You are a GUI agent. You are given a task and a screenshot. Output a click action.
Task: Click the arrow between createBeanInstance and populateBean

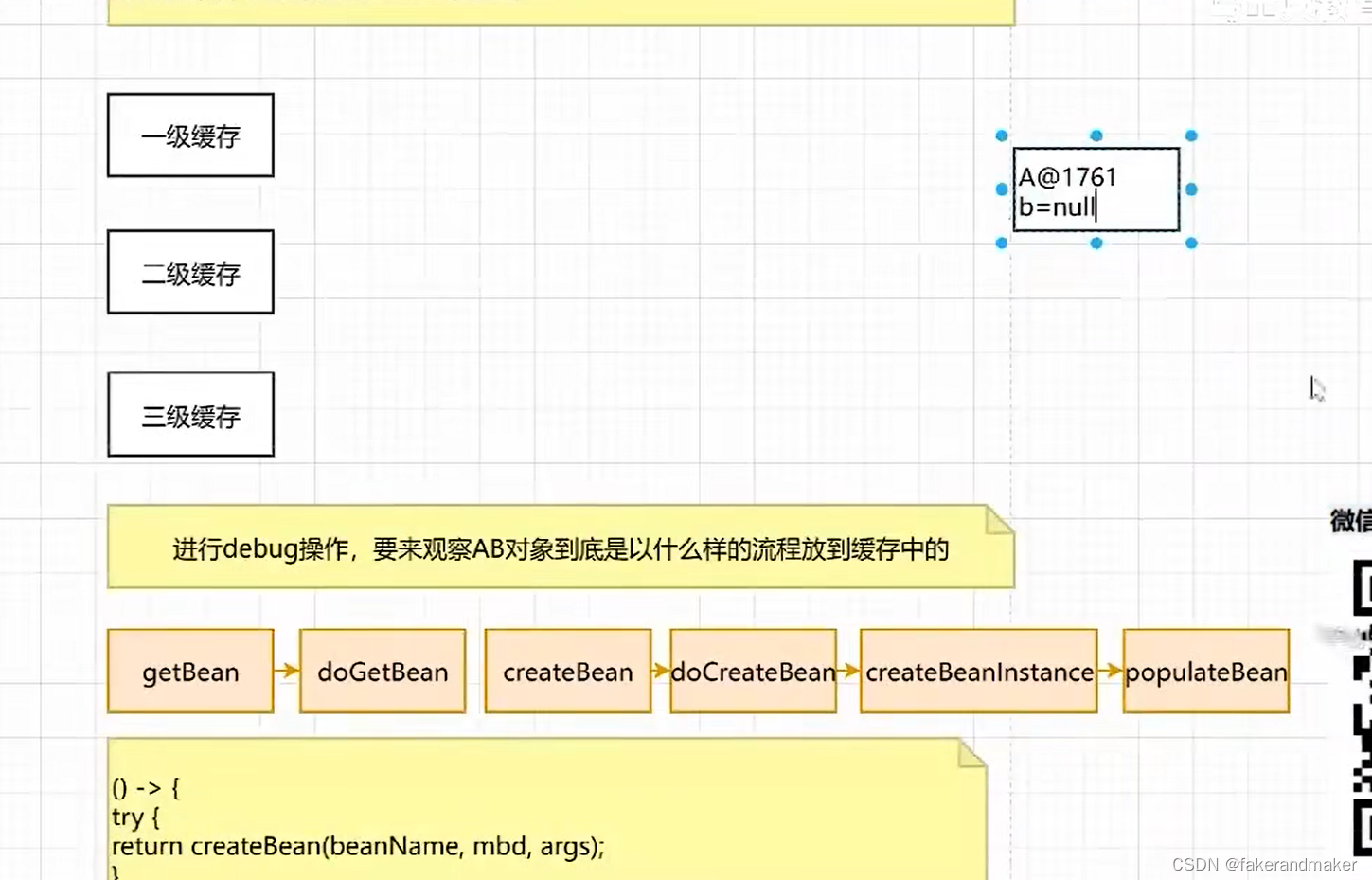(x=1111, y=671)
